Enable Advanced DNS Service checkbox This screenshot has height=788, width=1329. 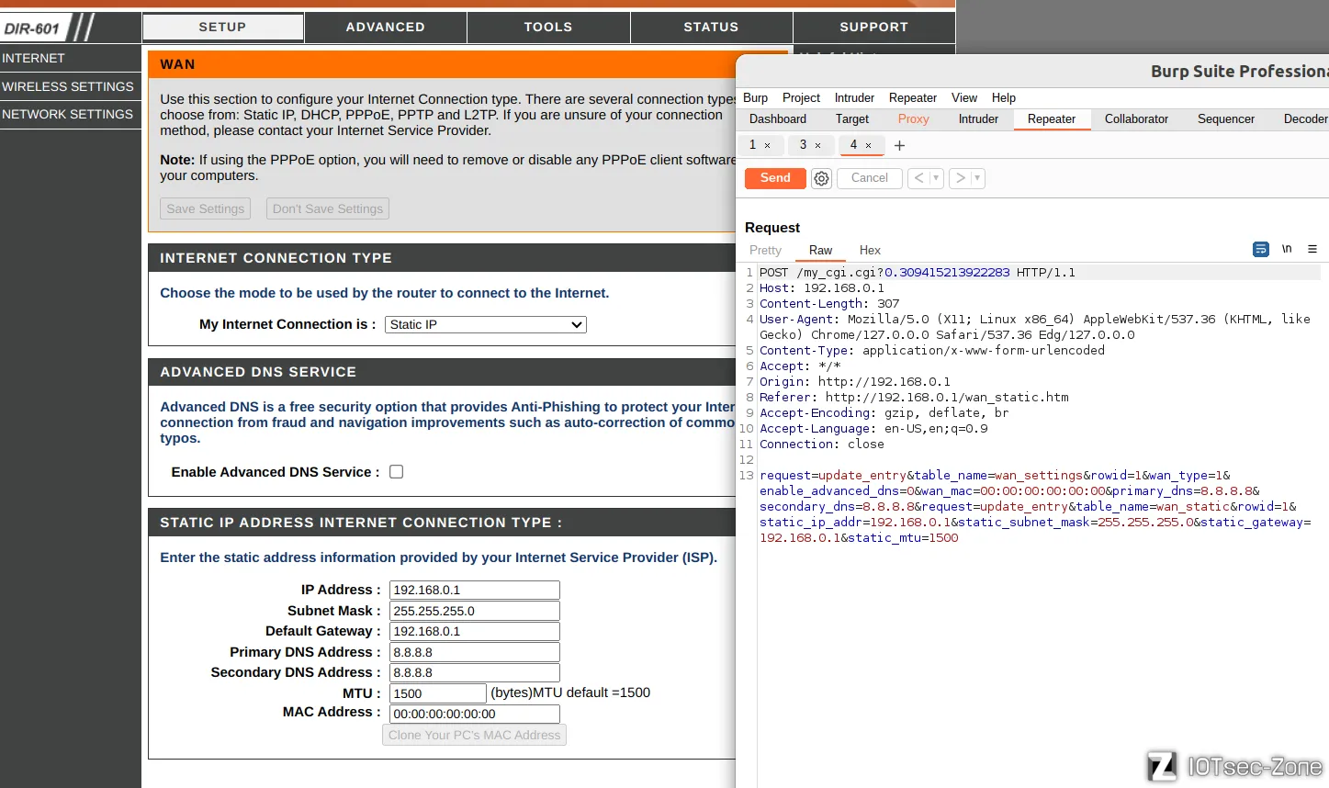[397, 471]
